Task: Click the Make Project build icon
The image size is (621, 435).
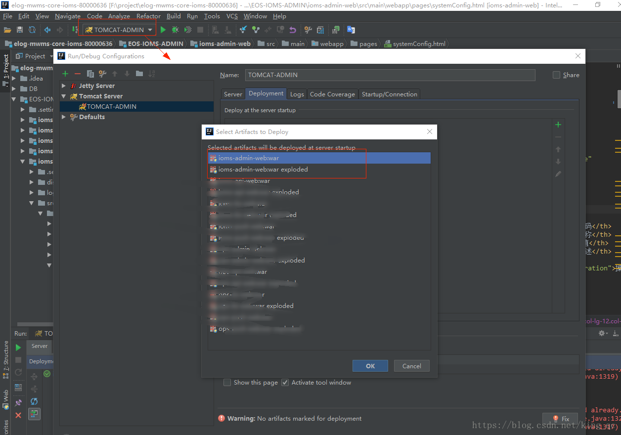Action: pyautogui.click(x=75, y=30)
